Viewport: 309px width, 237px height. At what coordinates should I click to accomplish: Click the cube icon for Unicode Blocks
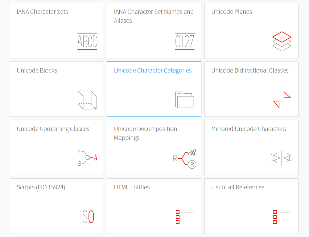pos(87,100)
